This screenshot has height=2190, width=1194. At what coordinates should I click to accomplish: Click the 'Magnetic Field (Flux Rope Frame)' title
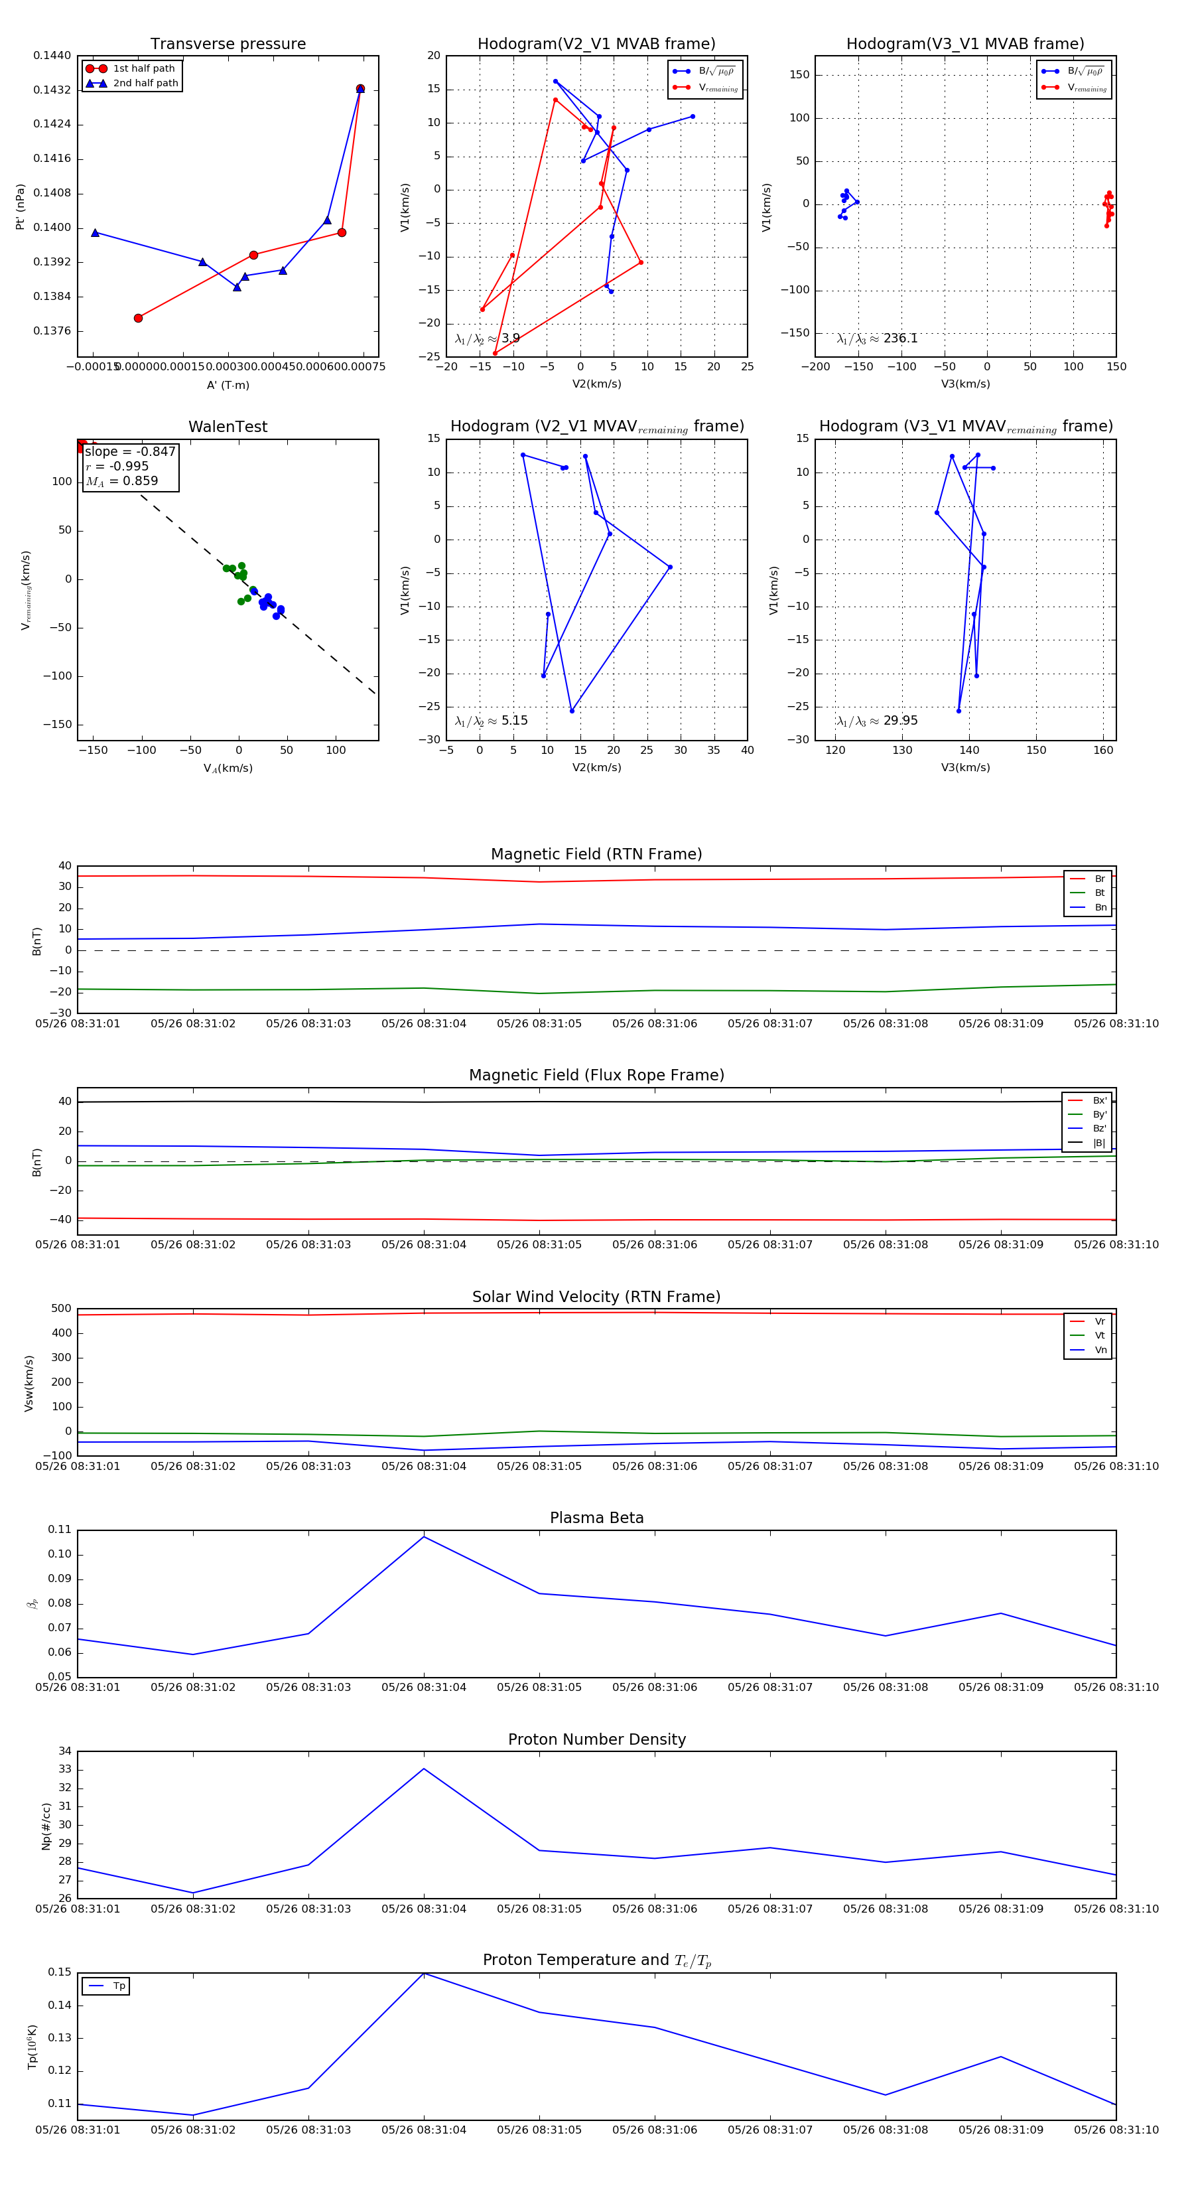coord(596,1076)
